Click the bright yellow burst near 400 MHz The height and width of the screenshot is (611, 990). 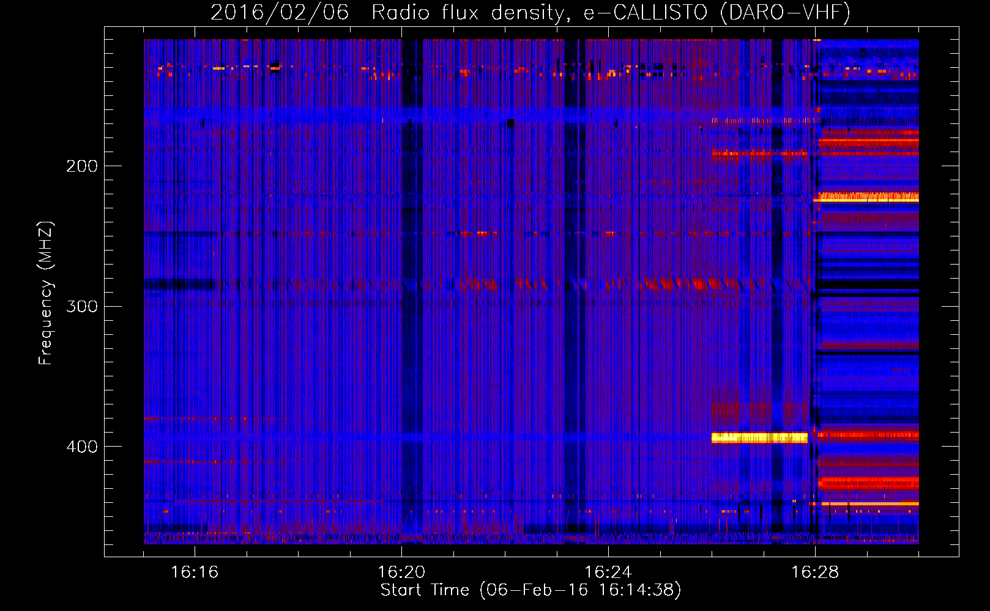point(759,437)
